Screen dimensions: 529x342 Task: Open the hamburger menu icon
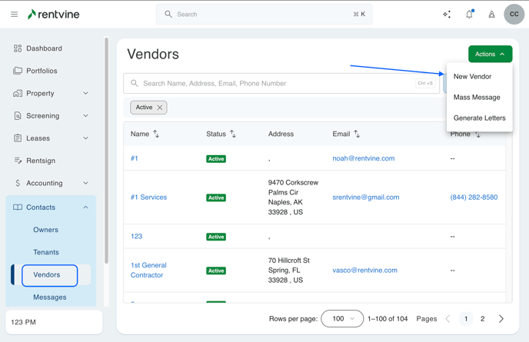(14, 15)
